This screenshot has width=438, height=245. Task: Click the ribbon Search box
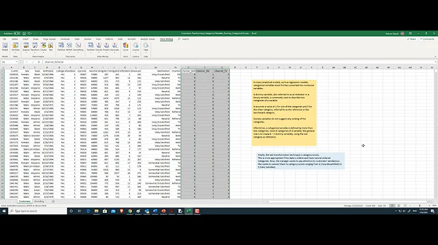point(185,39)
